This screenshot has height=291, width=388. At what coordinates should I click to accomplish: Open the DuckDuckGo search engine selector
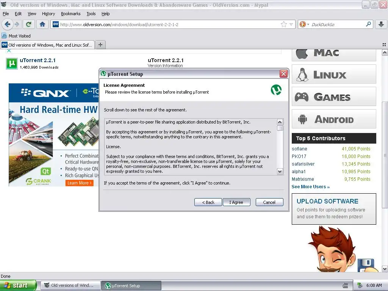tap(304, 24)
